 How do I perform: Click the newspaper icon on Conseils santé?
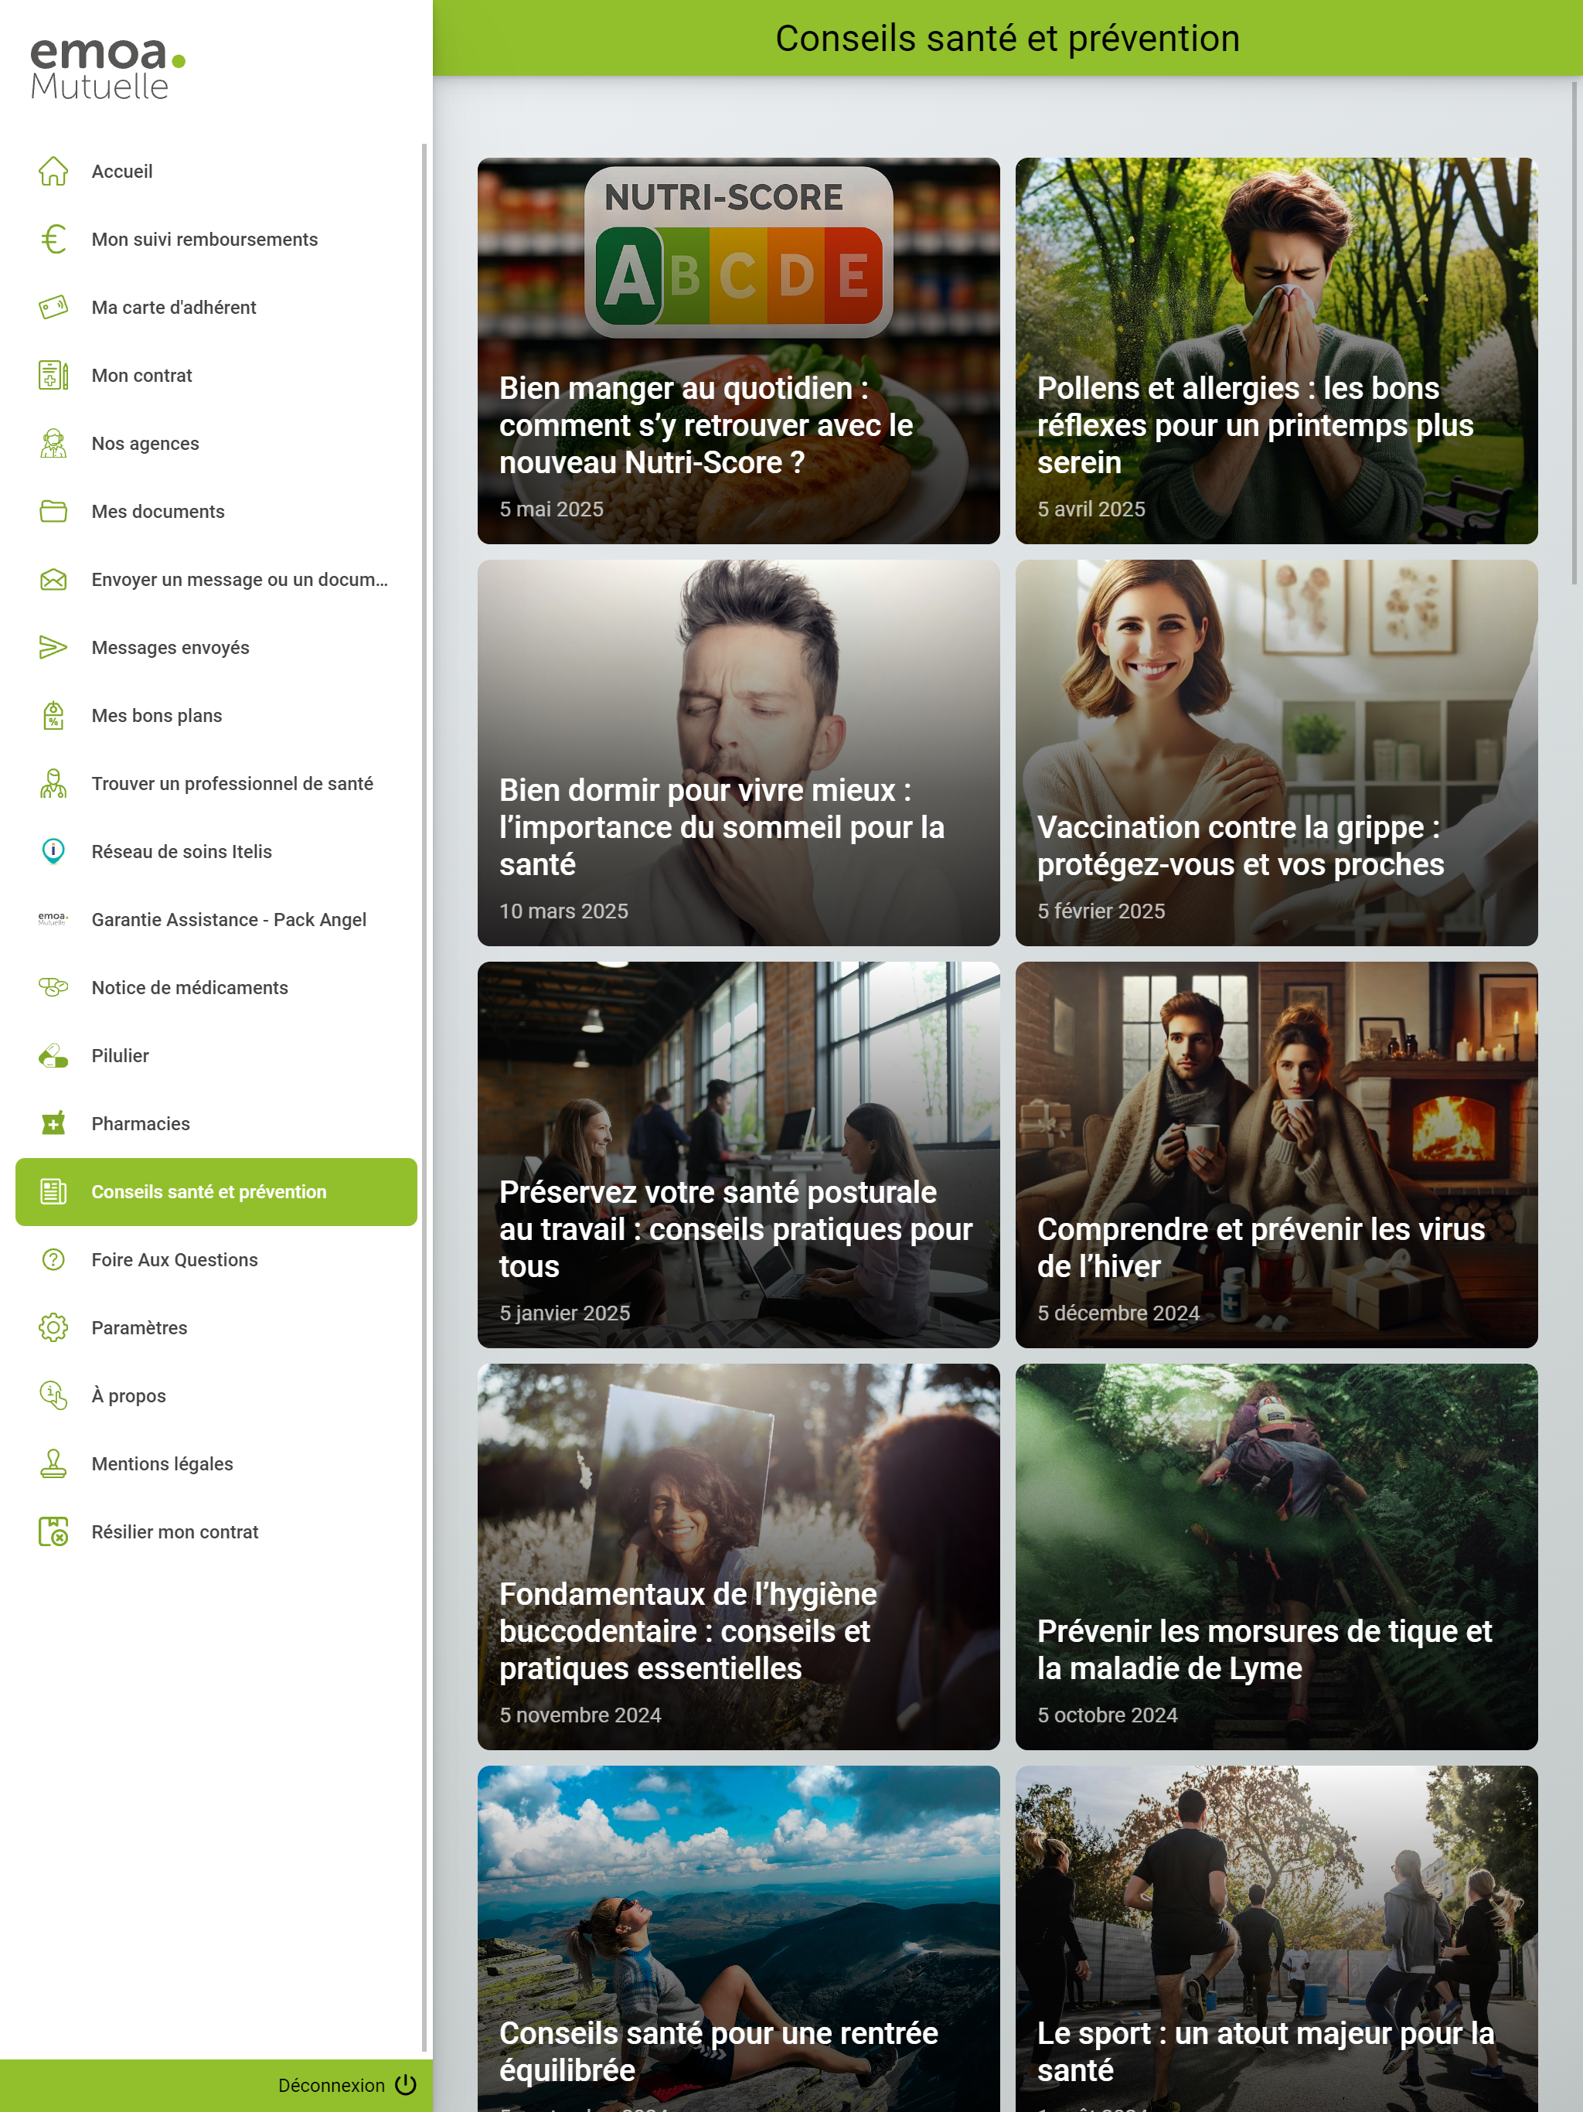pos(53,1191)
